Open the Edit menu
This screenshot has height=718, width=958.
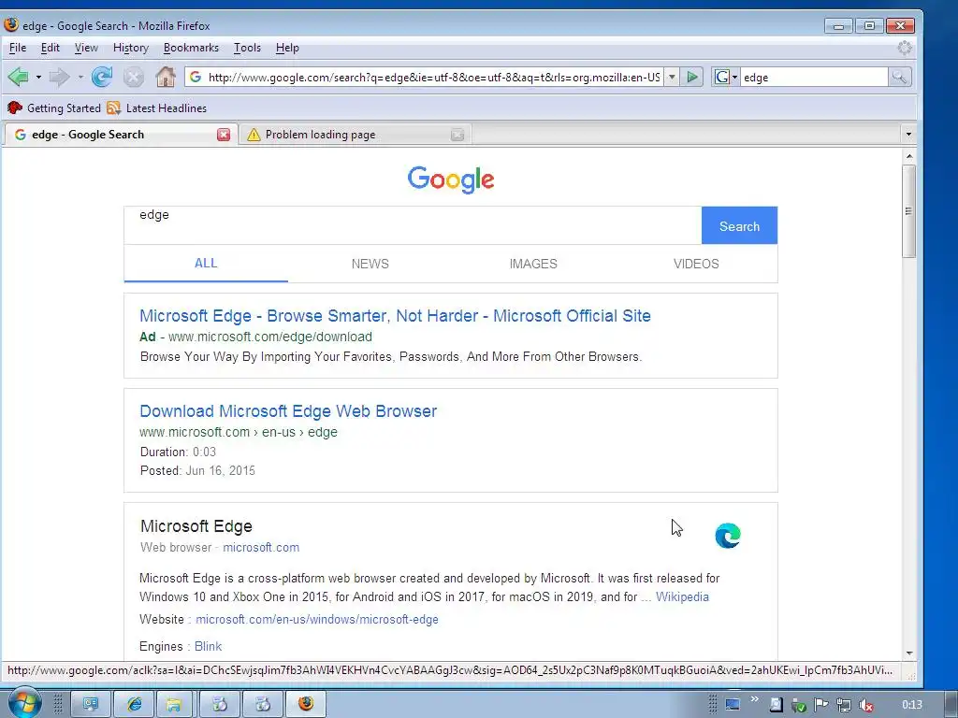(51, 48)
